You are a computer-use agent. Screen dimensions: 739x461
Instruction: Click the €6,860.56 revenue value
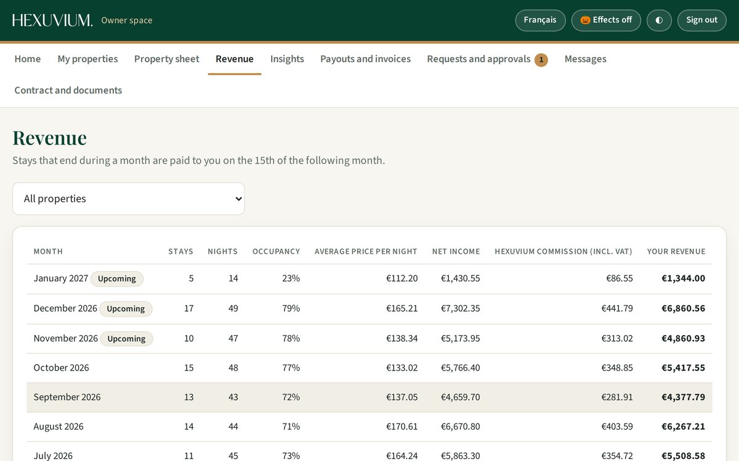[684, 309]
